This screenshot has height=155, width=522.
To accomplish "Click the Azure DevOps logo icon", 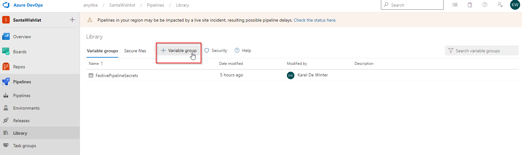I will pos(6,5).
